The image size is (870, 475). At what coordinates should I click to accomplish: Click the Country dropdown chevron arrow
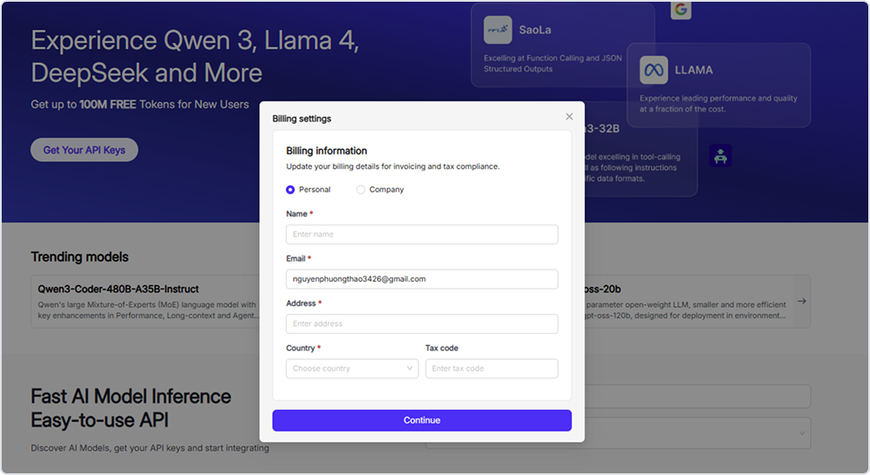pos(410,368)
